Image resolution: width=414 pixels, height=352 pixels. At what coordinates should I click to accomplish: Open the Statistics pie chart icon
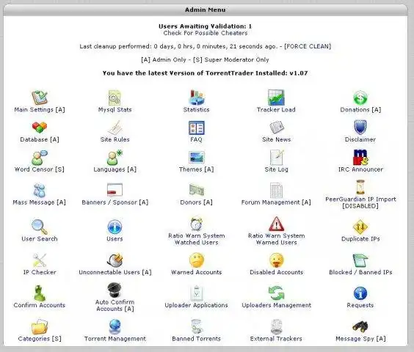click(196, 98)
